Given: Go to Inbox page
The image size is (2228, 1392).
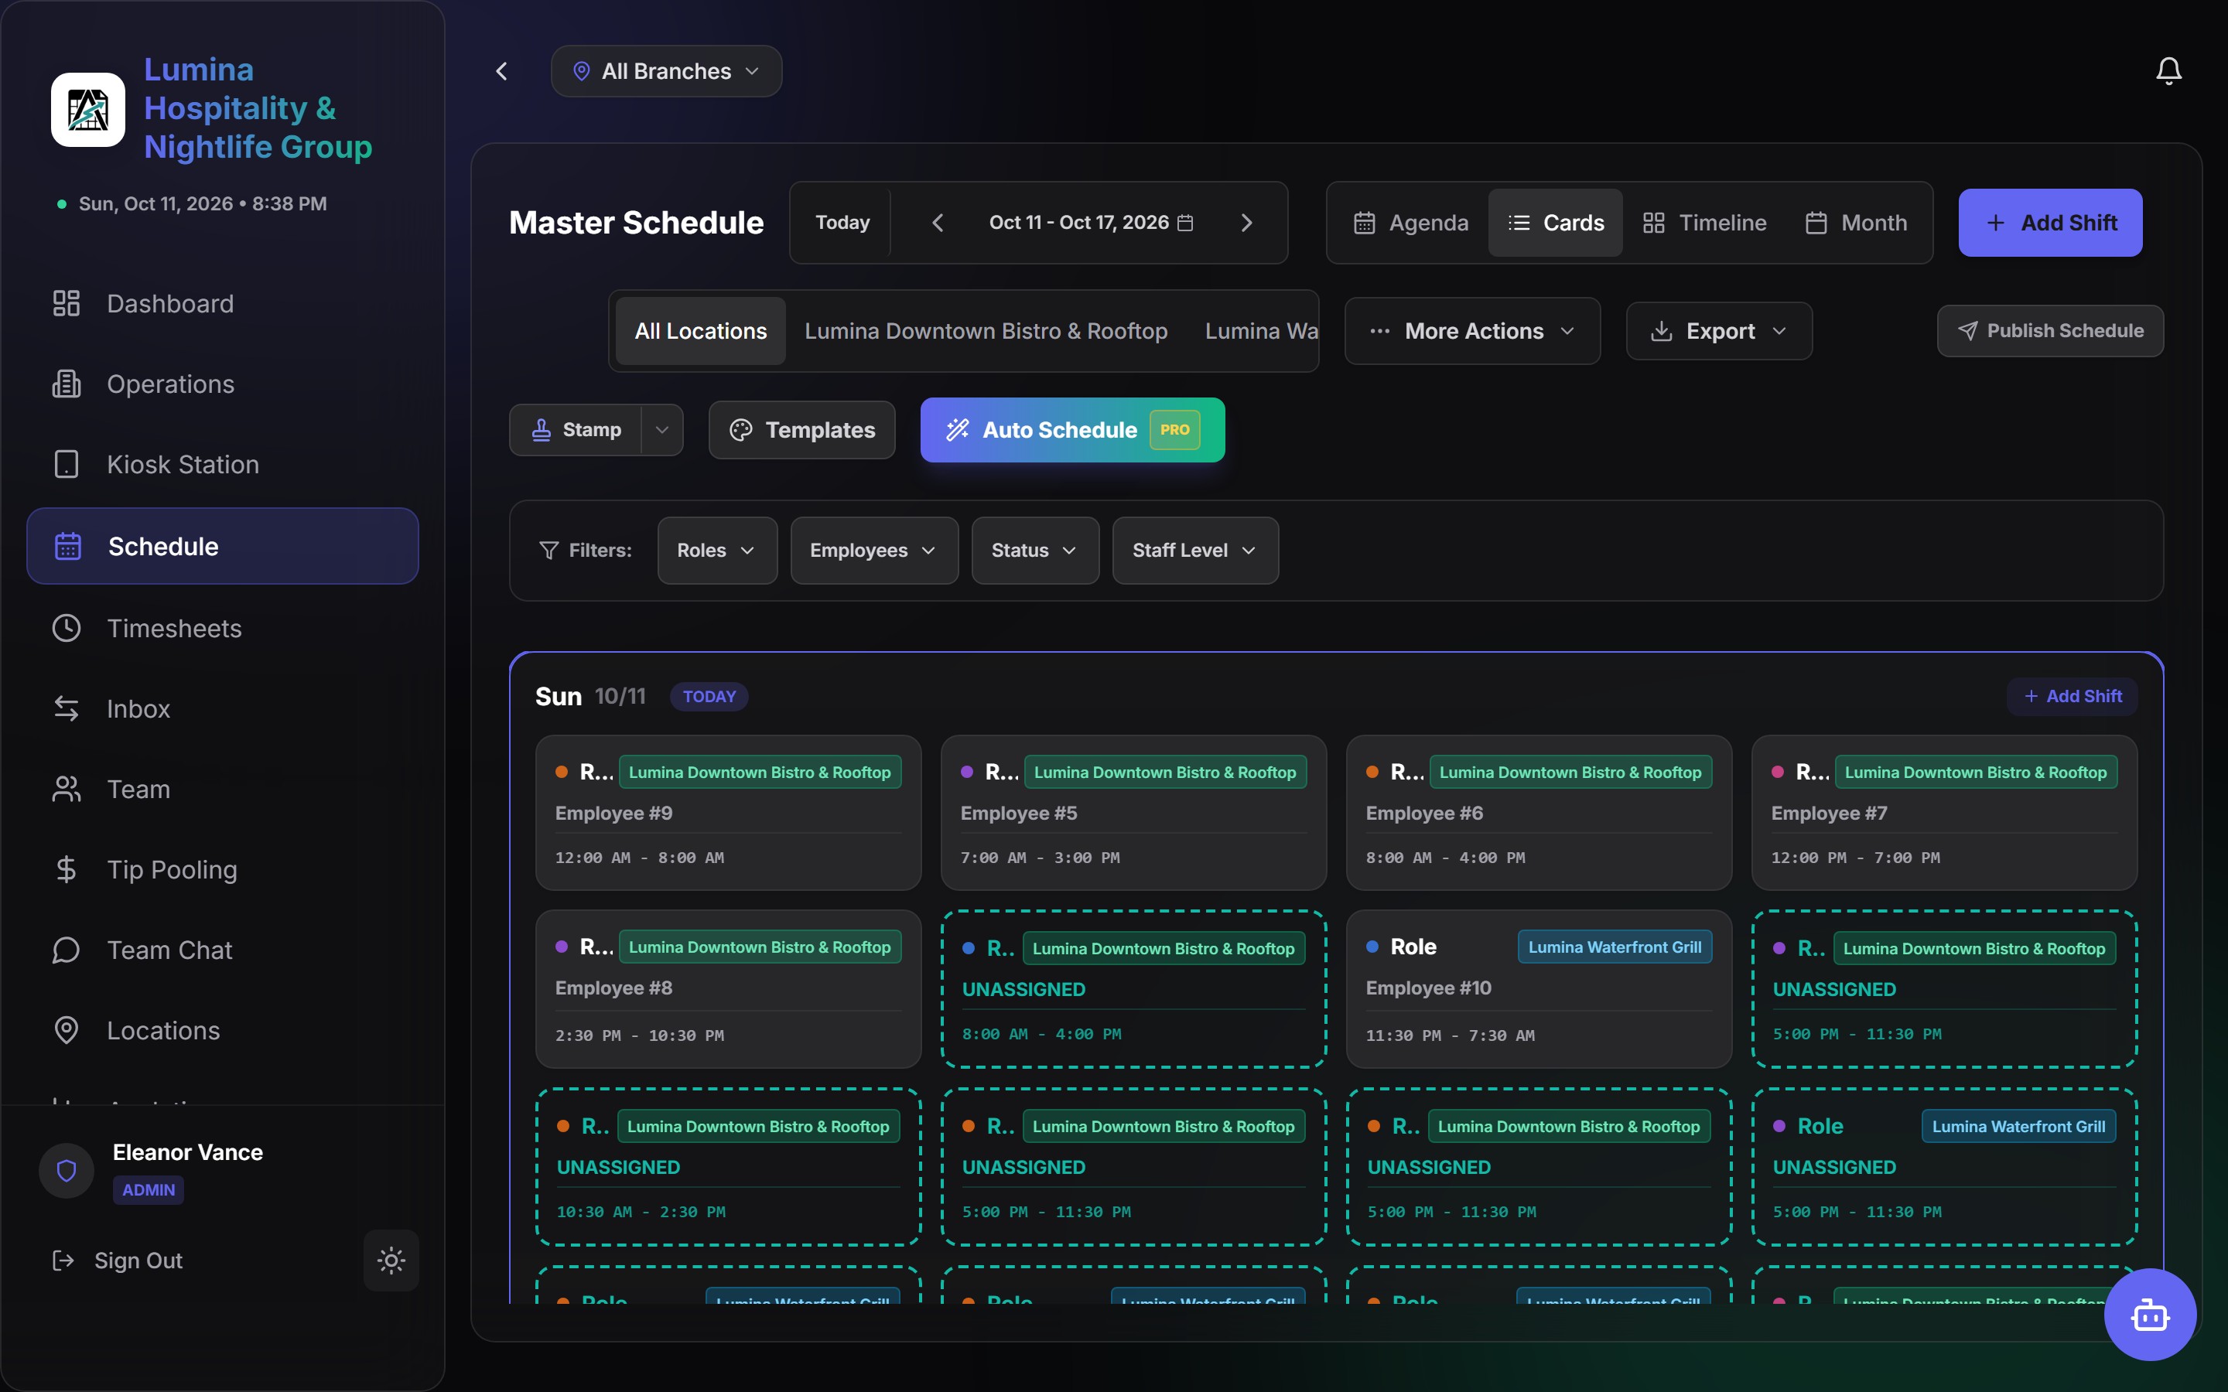Looking at the screenshot, I should tap(222, 709).
